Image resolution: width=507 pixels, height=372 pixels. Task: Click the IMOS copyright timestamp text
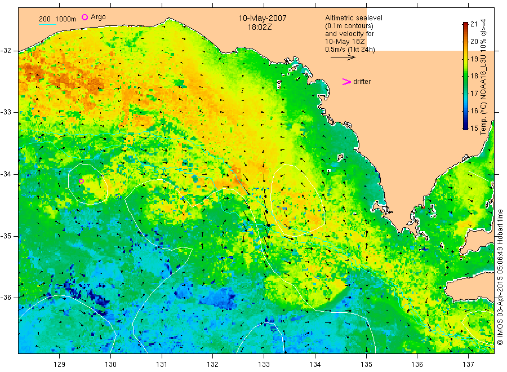500,277
